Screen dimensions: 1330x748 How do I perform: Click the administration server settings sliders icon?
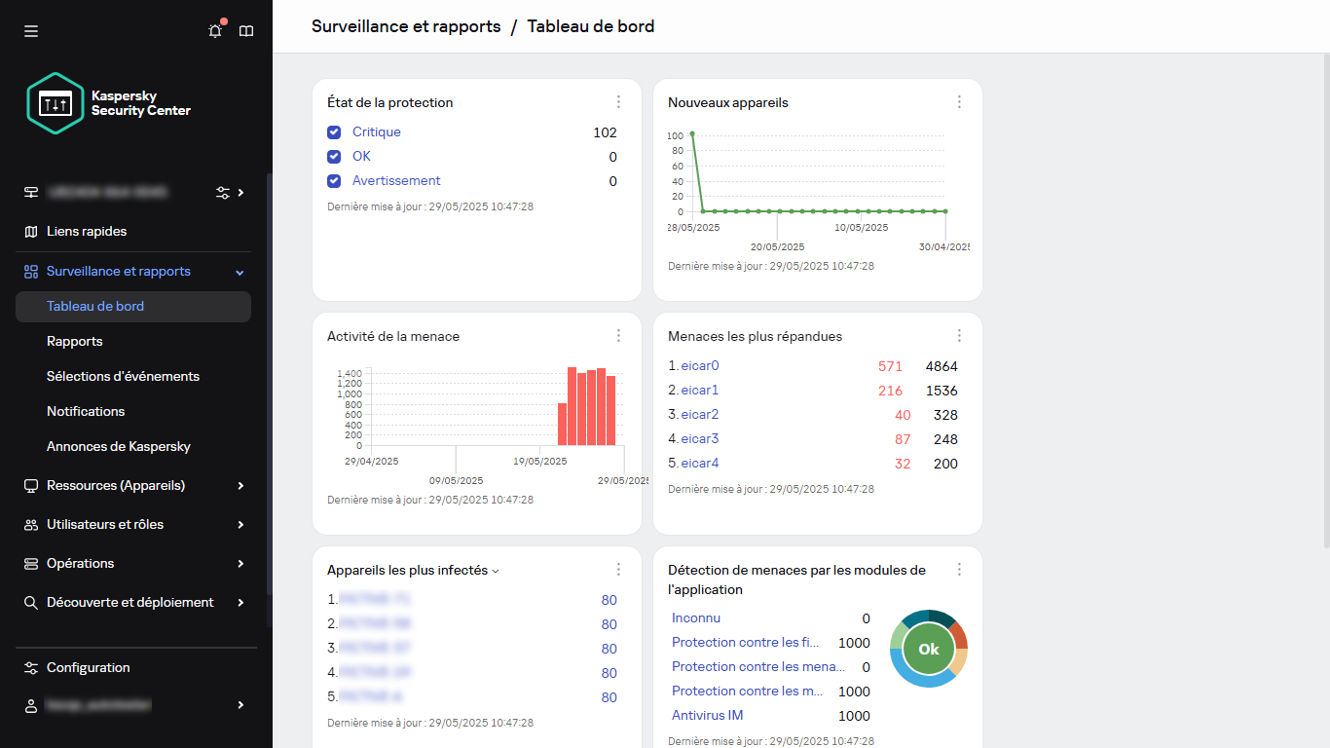coord(223,193)
